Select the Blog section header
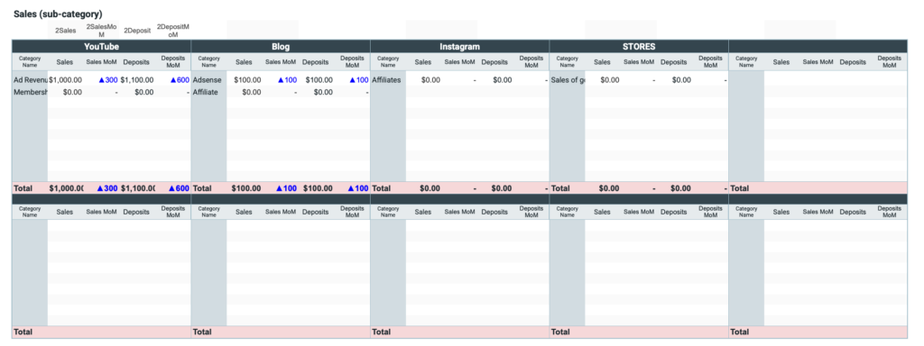Viewport: 924px width, 346px height. tap(281, 47)
